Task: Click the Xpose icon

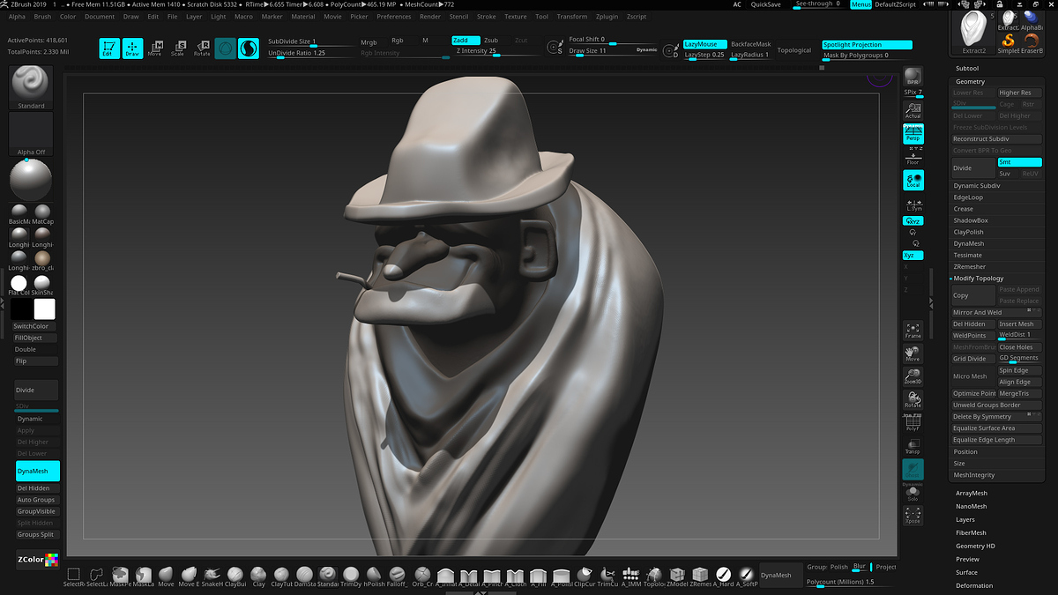Action: (913, 515)
